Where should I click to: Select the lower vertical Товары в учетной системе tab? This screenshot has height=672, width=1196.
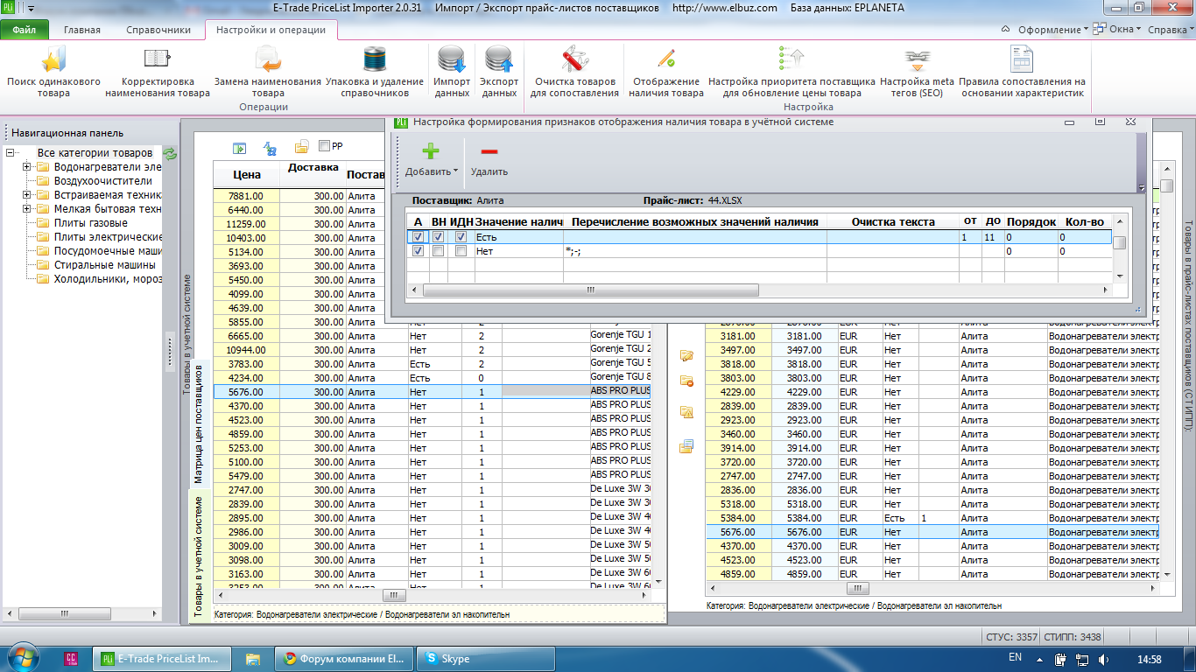click(198, 556)
